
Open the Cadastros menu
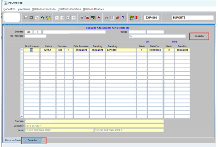9,9
